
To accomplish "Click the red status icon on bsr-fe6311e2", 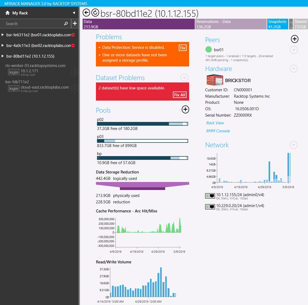I will click(73, 35).
